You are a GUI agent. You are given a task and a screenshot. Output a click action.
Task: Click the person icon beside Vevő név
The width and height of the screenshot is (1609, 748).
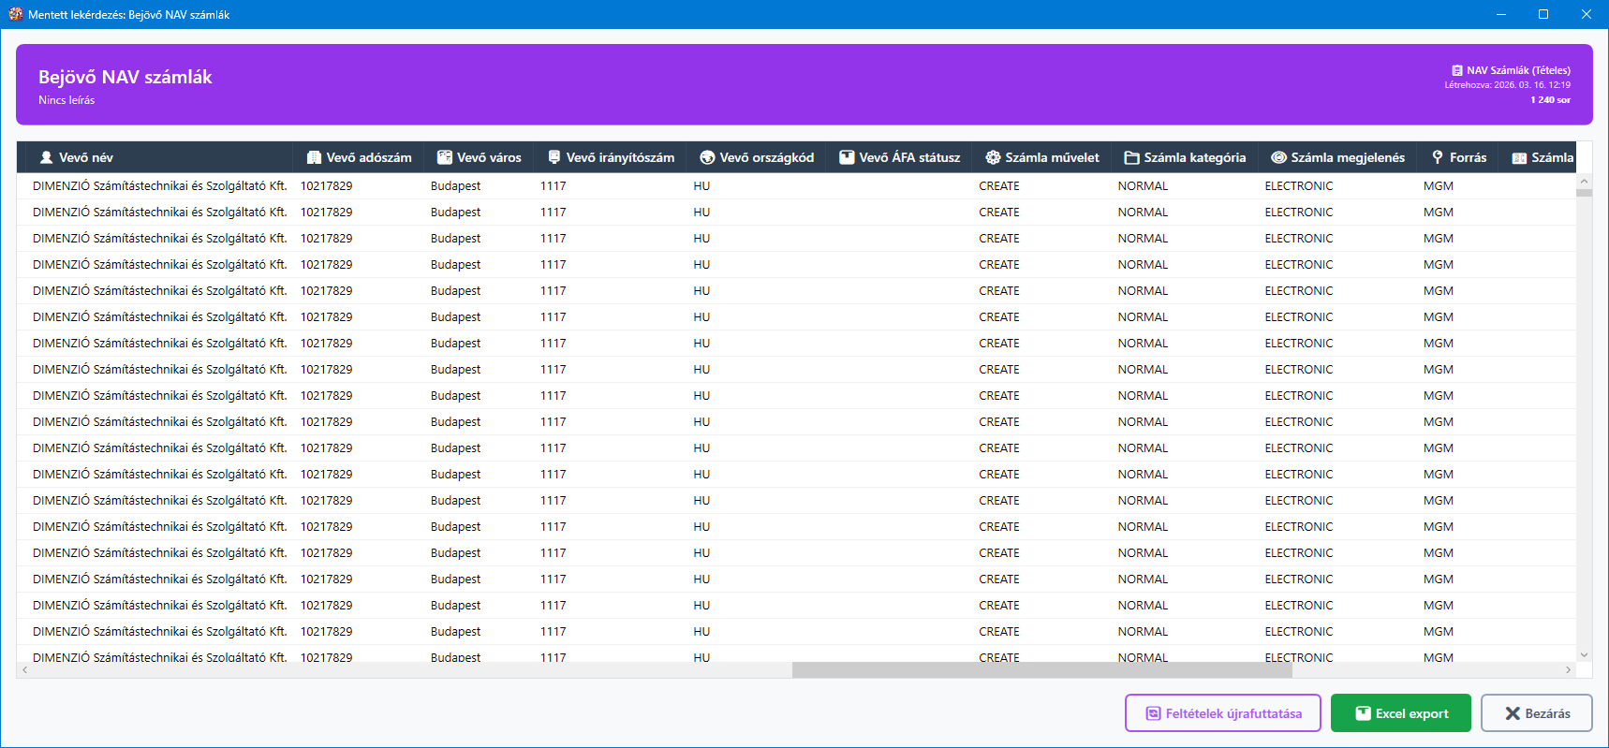coord(46,157)
